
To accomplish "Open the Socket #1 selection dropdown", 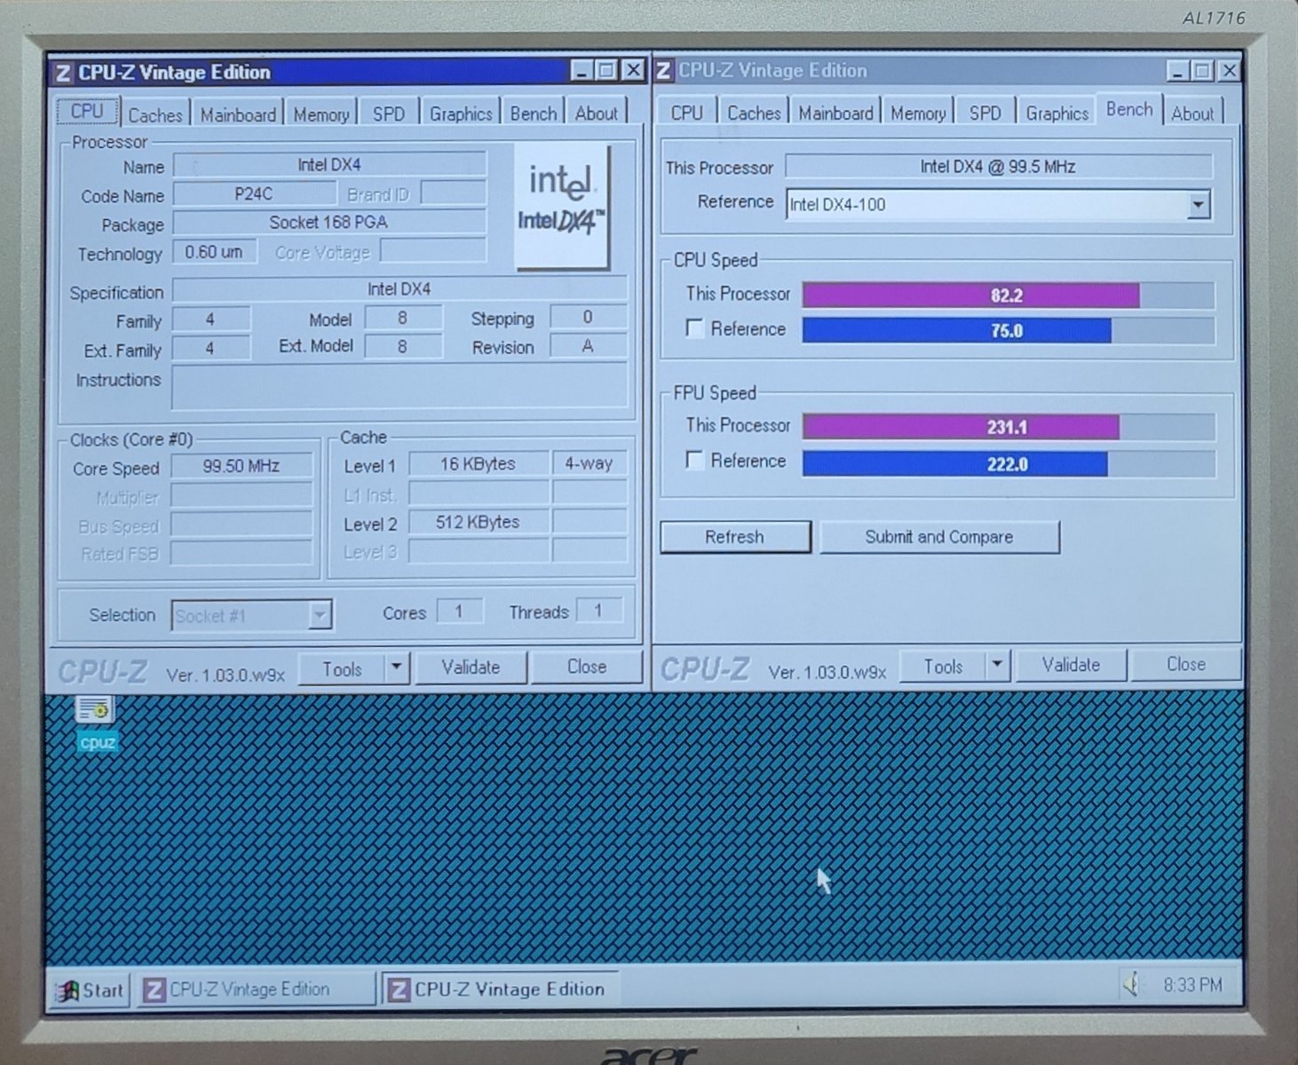I will click(x=251, y=615).
